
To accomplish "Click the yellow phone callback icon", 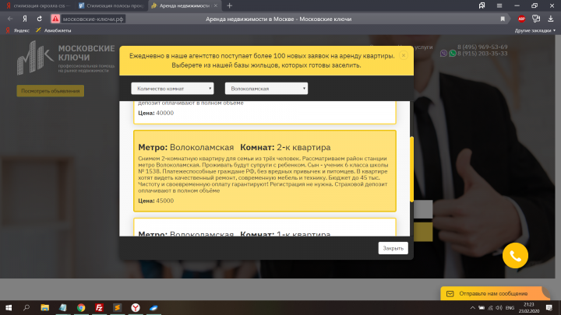I will pyautogui.click(x=515, y=256).
